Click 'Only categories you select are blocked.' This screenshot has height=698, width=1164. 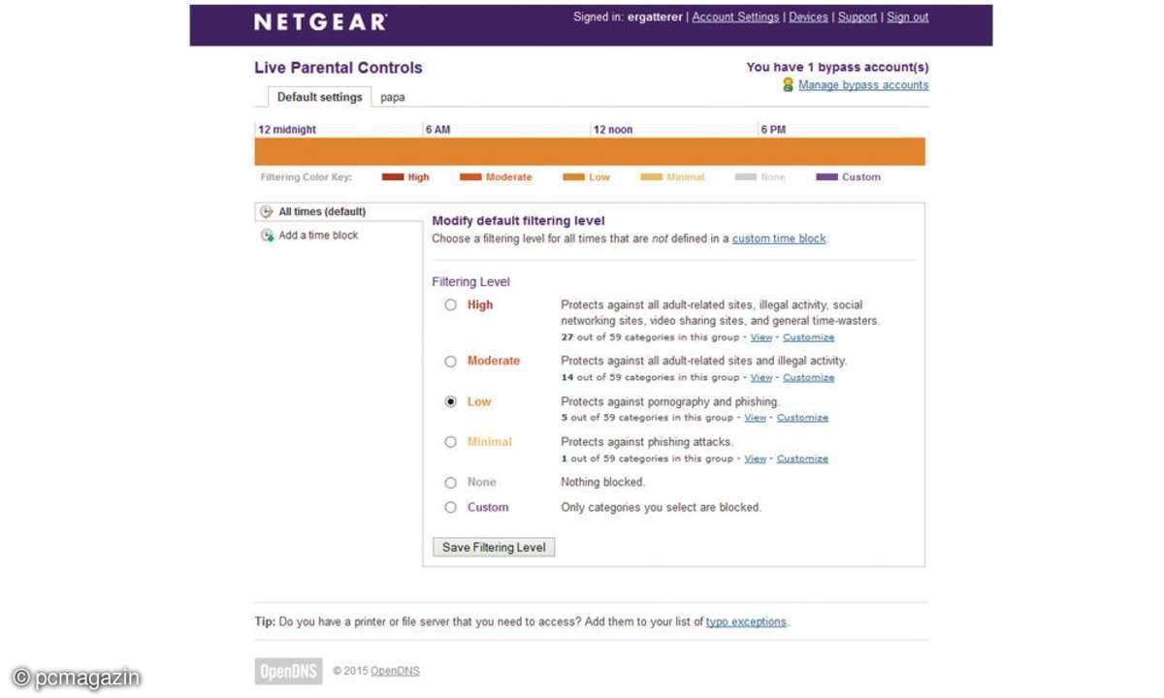point(662,508)
